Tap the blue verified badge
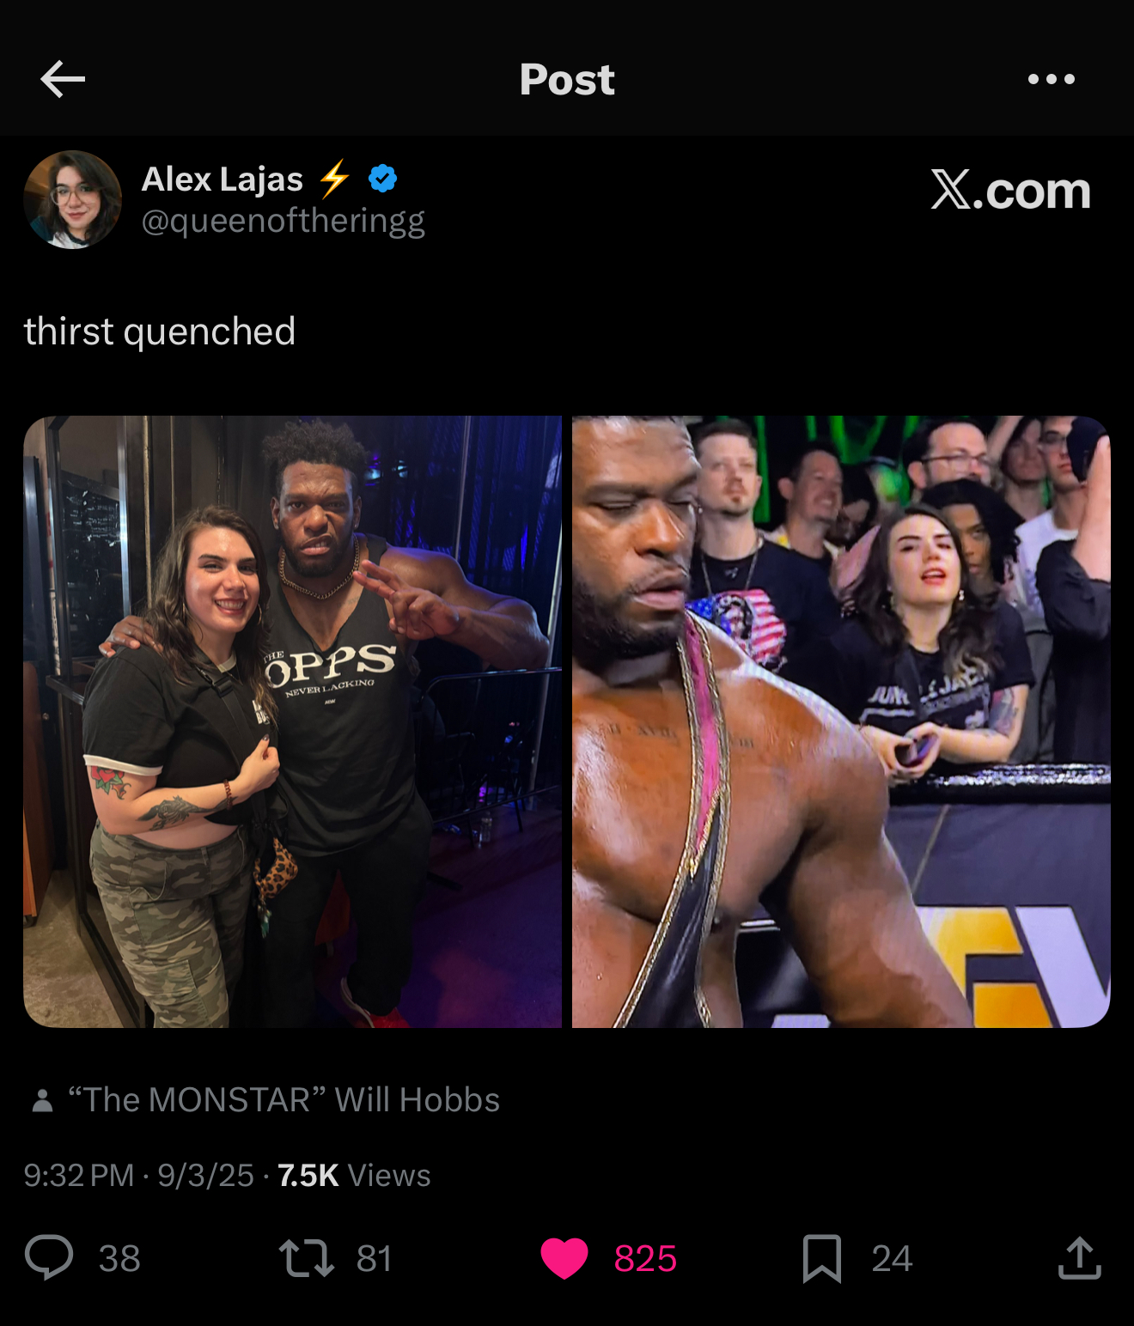The width and height of the screenshot is (1134, 1326). [382, 179]
